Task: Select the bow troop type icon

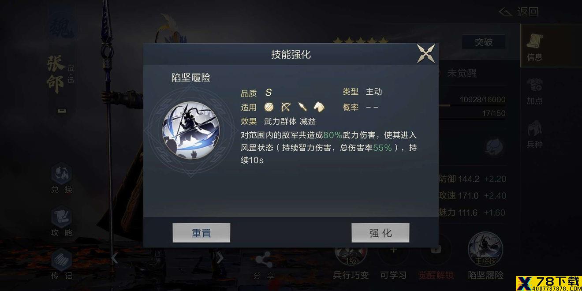Action: click(286, 107)
